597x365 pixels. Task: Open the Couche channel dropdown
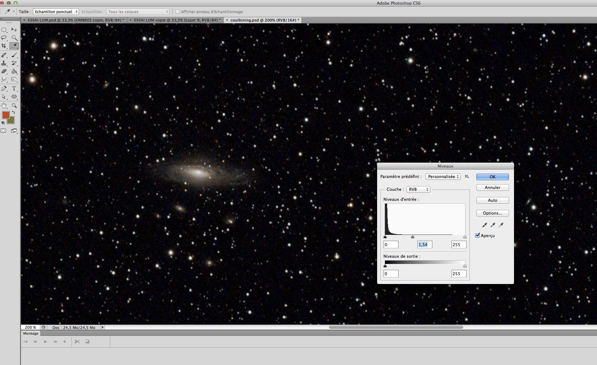click(x=418, y=190)
